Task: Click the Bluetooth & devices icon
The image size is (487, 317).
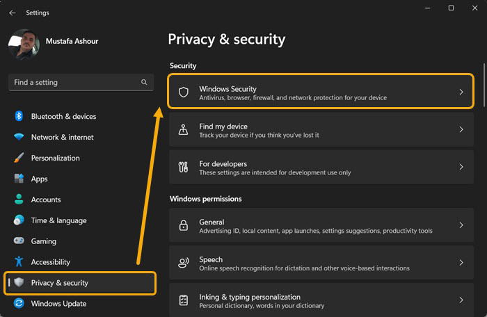Action: tap(19, 116)
